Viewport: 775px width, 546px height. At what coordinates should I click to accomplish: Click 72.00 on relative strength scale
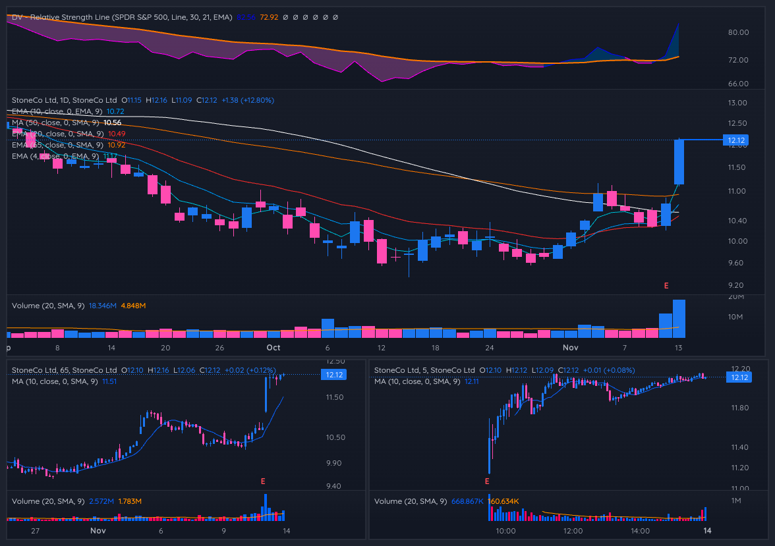click(x=738, y=60)
